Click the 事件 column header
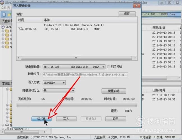 47,20
